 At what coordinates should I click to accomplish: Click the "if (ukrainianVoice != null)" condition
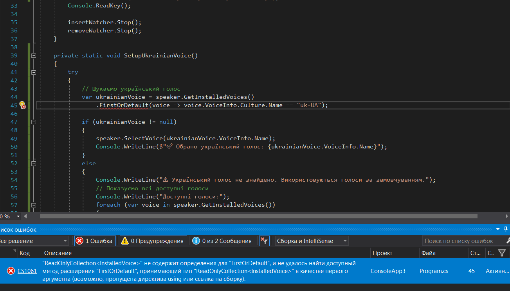click(130, 122)
